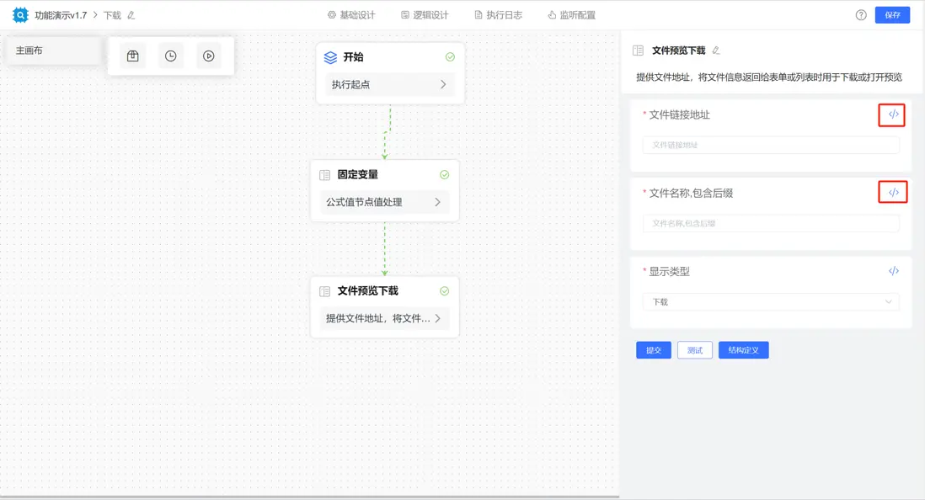Focus the 文件链接地址 input field
This screenshot has height=500, width=925.
click(x=771, y=145)
